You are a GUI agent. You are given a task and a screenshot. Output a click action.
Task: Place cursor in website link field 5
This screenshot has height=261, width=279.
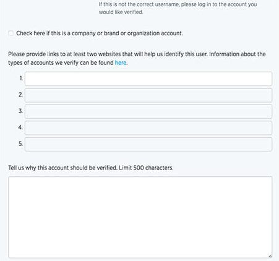coord(148,144)
